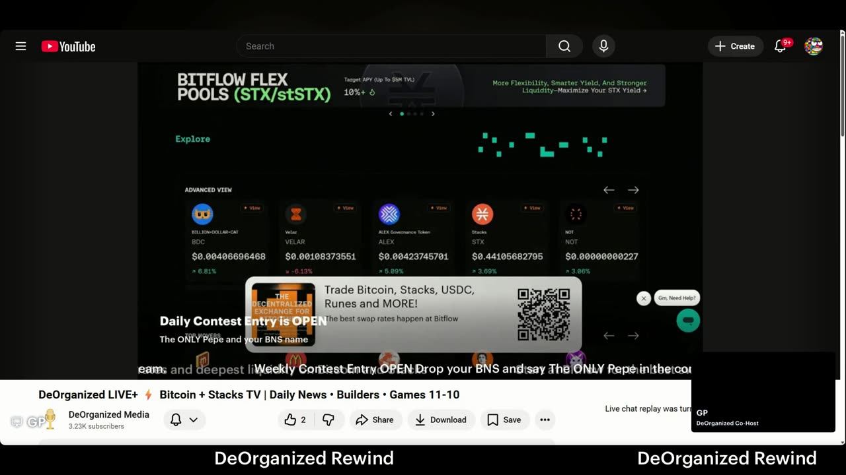Viewport: 846px width, 475px height.
Task: Select NOT price $0.00000000227
Action: (x=601, y=257)
